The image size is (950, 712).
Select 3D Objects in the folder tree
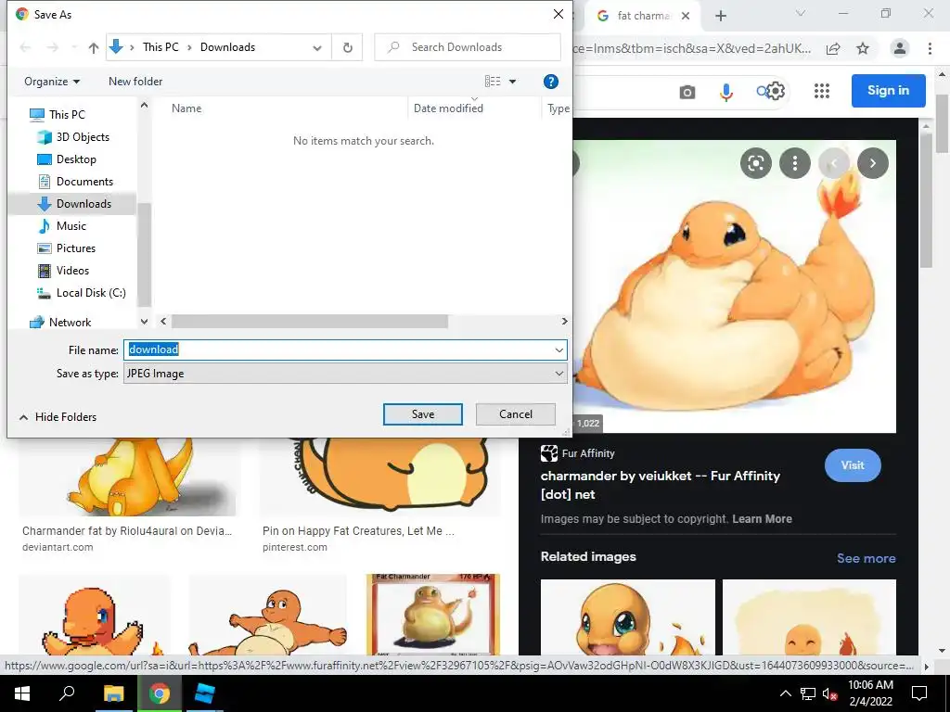(x=73, y=137)
